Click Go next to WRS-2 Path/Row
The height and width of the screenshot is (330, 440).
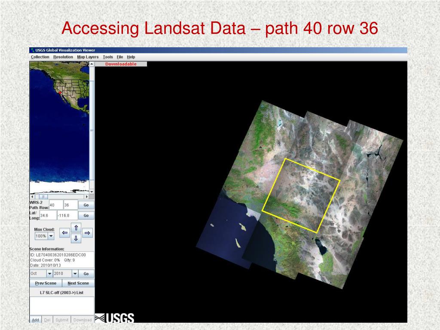coord(86,205)
